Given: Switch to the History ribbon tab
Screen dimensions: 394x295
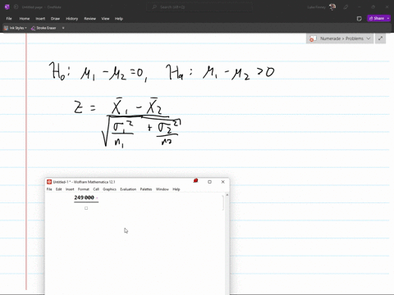Looking at the screenshot, I should (71, 19).
